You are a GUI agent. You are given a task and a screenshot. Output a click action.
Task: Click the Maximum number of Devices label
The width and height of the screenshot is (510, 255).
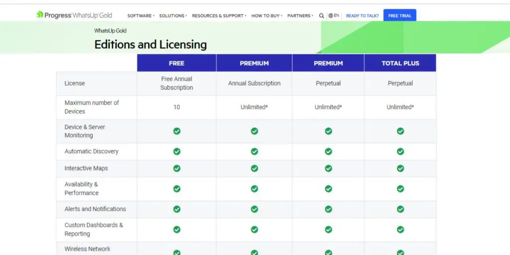(x=92, y=107)
